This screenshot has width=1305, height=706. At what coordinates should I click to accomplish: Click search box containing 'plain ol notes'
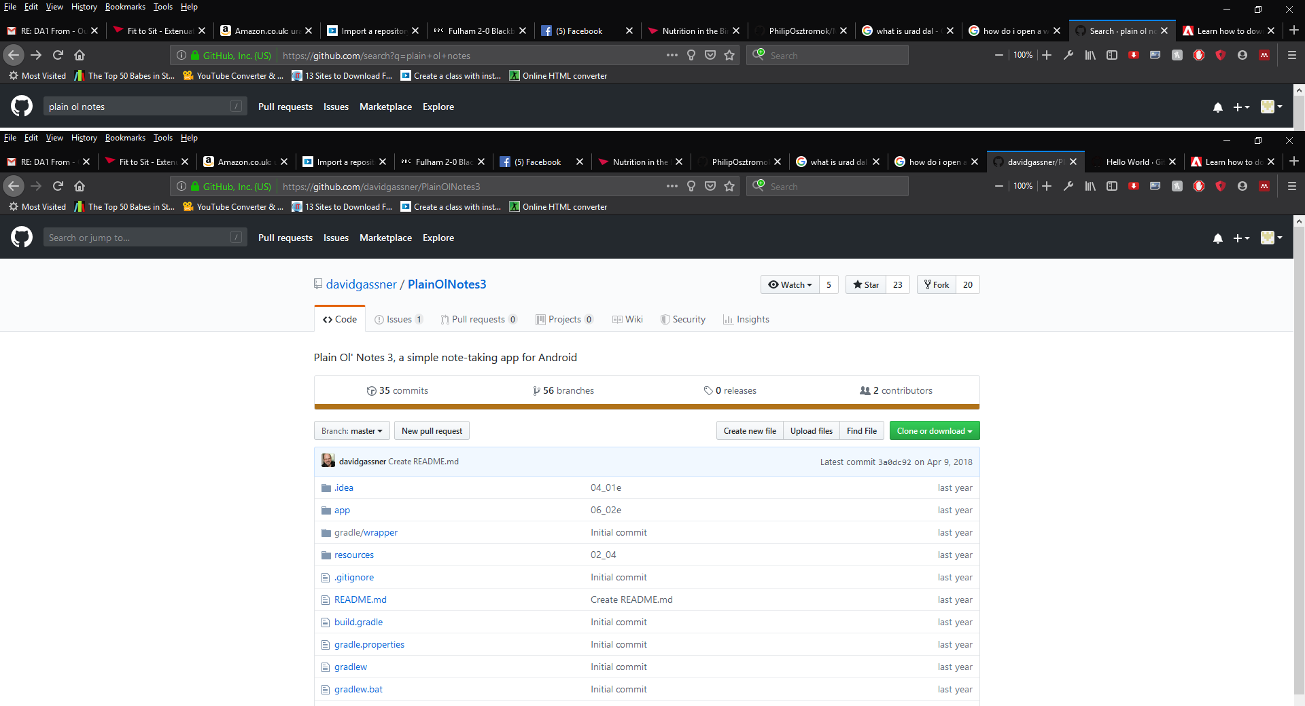click(x=144, y=107)
